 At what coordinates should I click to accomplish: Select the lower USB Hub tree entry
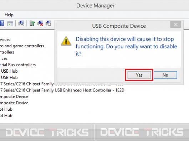9,78
